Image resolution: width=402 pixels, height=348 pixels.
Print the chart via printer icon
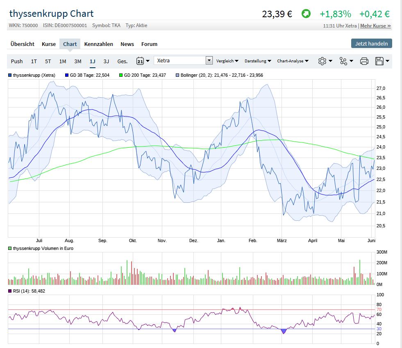pyautogui.click(x=364, y=61)
